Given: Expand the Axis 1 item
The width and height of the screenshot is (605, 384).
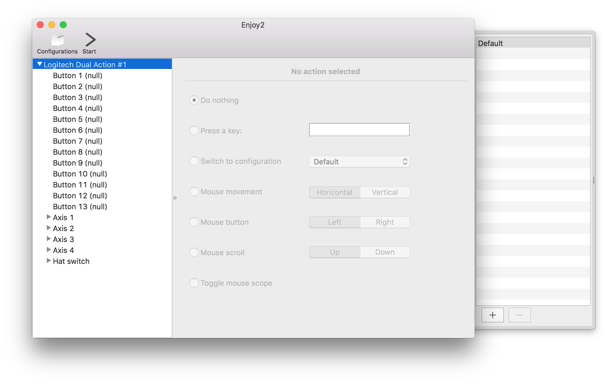Looking at the screenshot, I should point(49,217).
